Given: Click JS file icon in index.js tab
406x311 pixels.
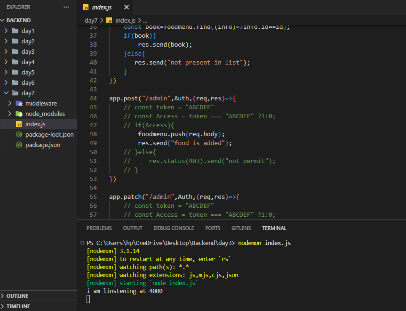Looking at the screenshot, I should (x=86, y=7).
